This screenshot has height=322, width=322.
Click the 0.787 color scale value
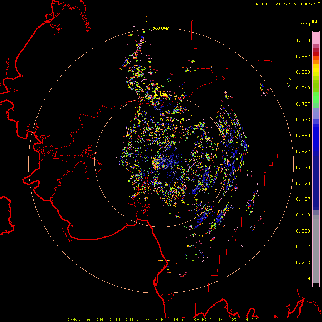click(303, 104)
